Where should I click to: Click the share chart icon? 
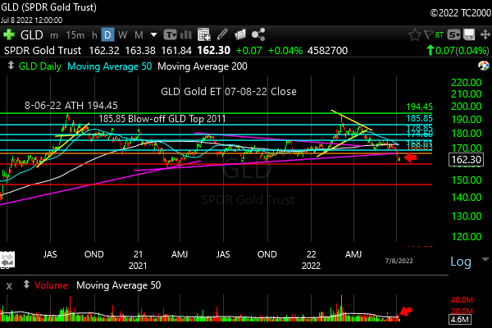258,34
